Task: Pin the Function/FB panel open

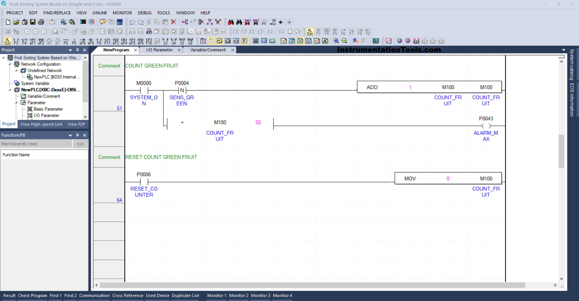Action: [78, 135]
